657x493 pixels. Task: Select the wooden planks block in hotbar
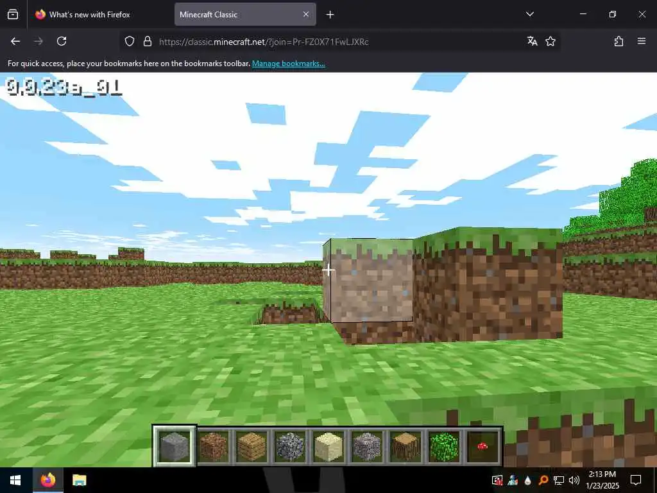[252, 447]
